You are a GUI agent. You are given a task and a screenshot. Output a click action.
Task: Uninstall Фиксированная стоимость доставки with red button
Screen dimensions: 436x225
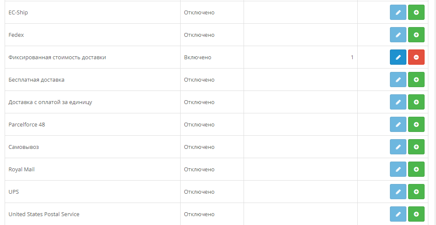pyautogui.click(x=416, y=58)
